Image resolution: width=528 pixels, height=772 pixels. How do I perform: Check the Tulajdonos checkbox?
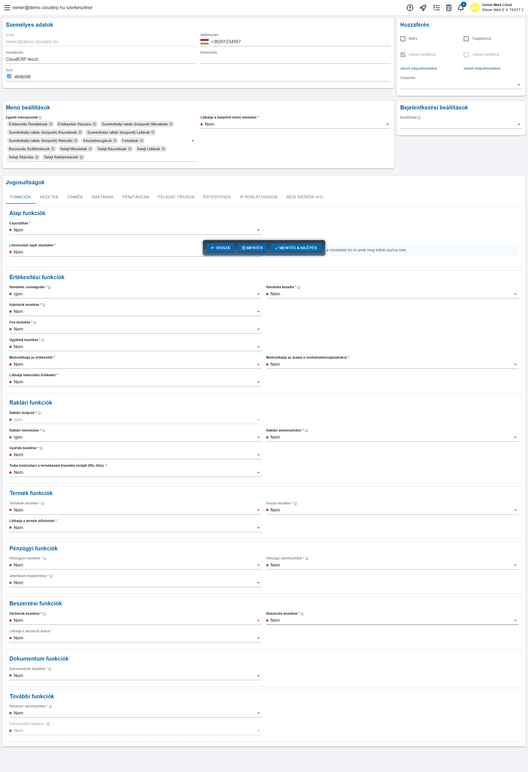(x=466, y=39)
